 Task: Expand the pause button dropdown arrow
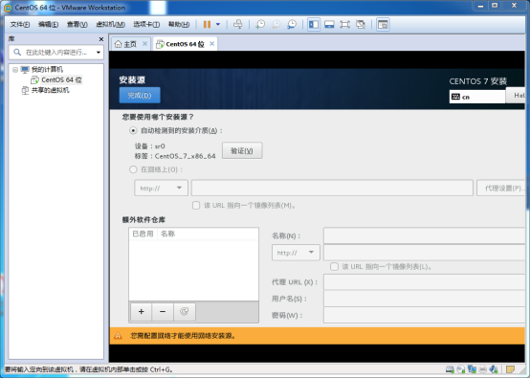pos(218,24)
